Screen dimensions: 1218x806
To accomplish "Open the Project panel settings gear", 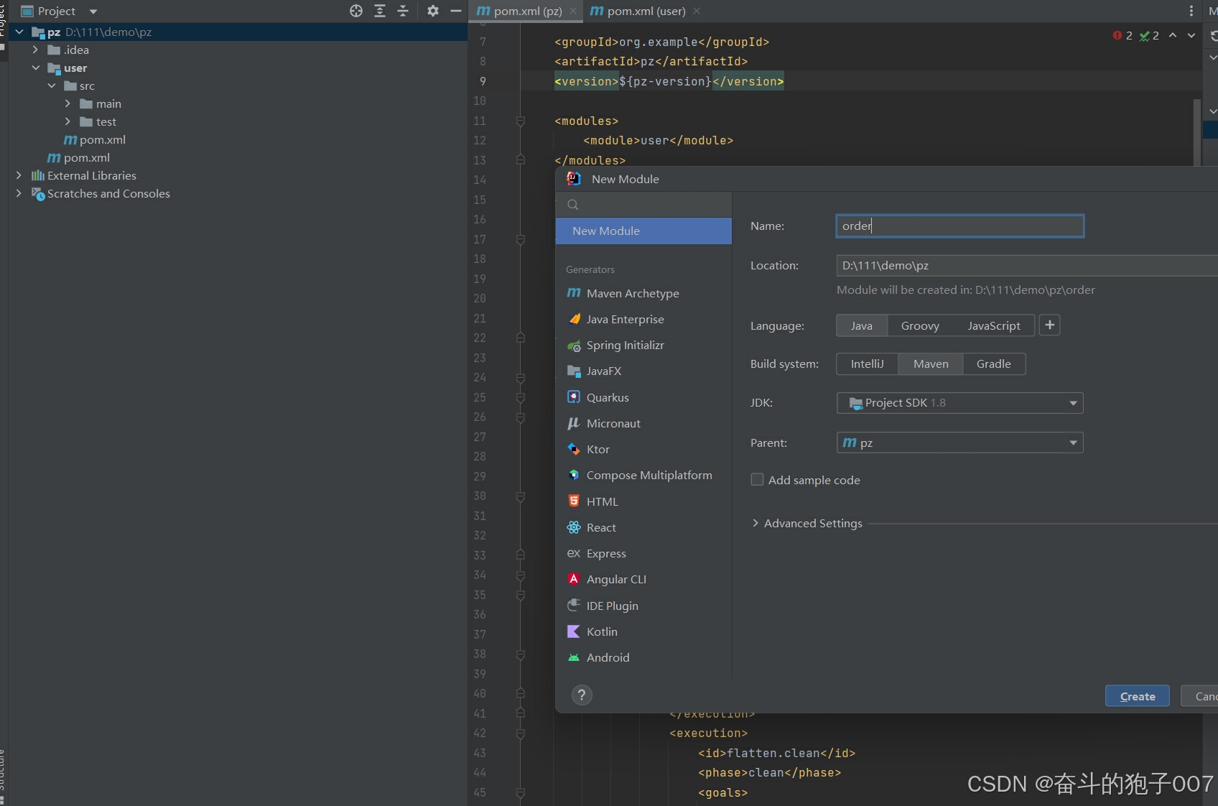I will pyautogui.click(x=432, y=11).
